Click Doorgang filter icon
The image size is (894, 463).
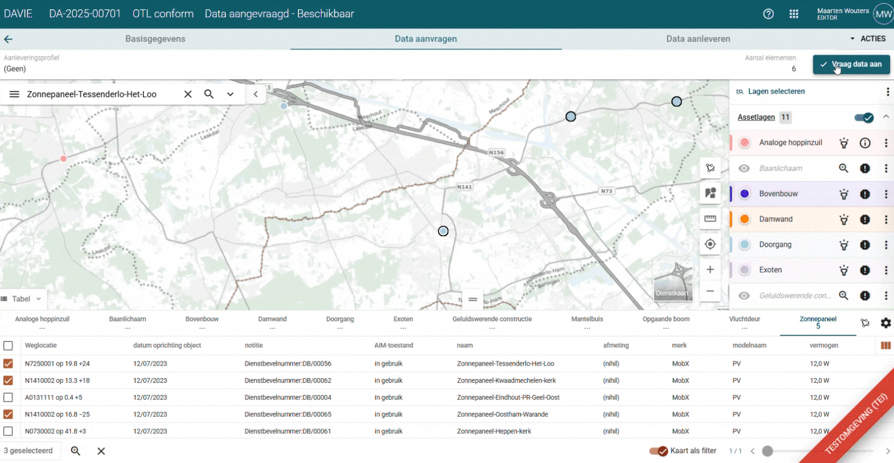point(844,245)
